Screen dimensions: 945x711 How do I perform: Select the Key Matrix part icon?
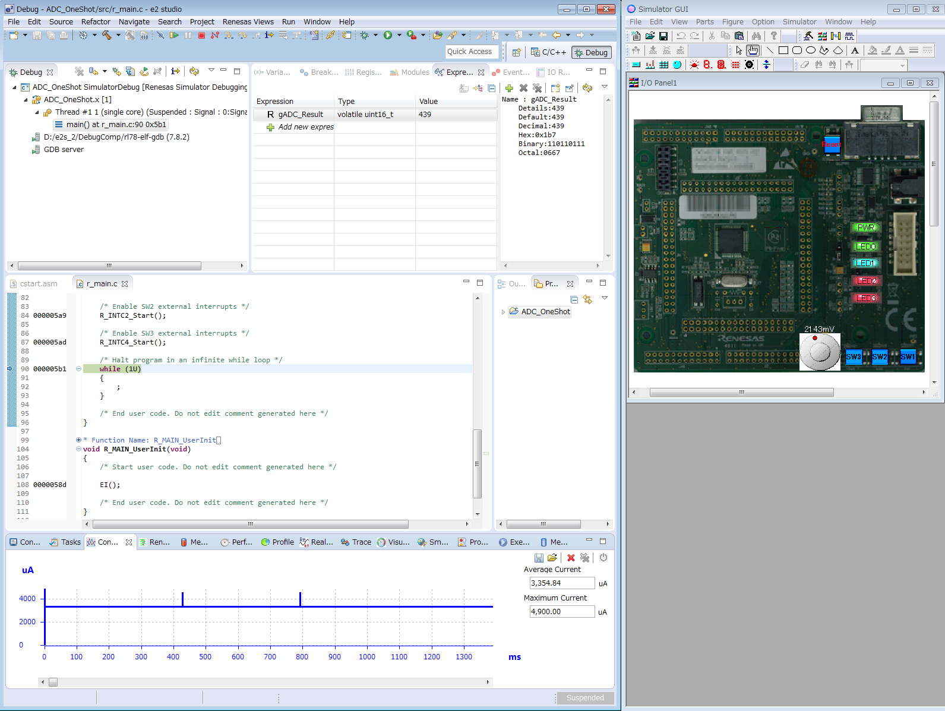tap(663, 65)
